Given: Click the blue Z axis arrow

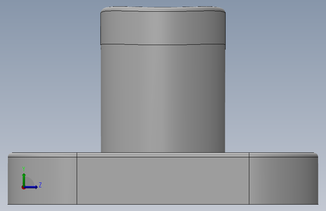Looking at the screenshot, I should tap(31, 187).
